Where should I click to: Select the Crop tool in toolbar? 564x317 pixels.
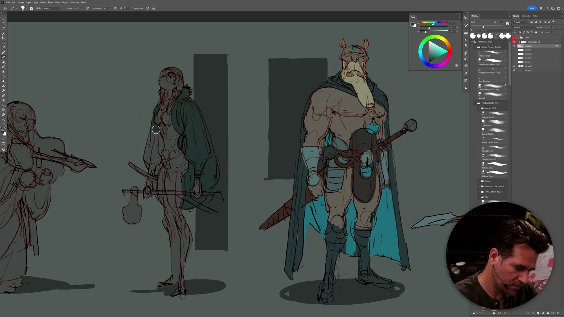tap(4, 38)
